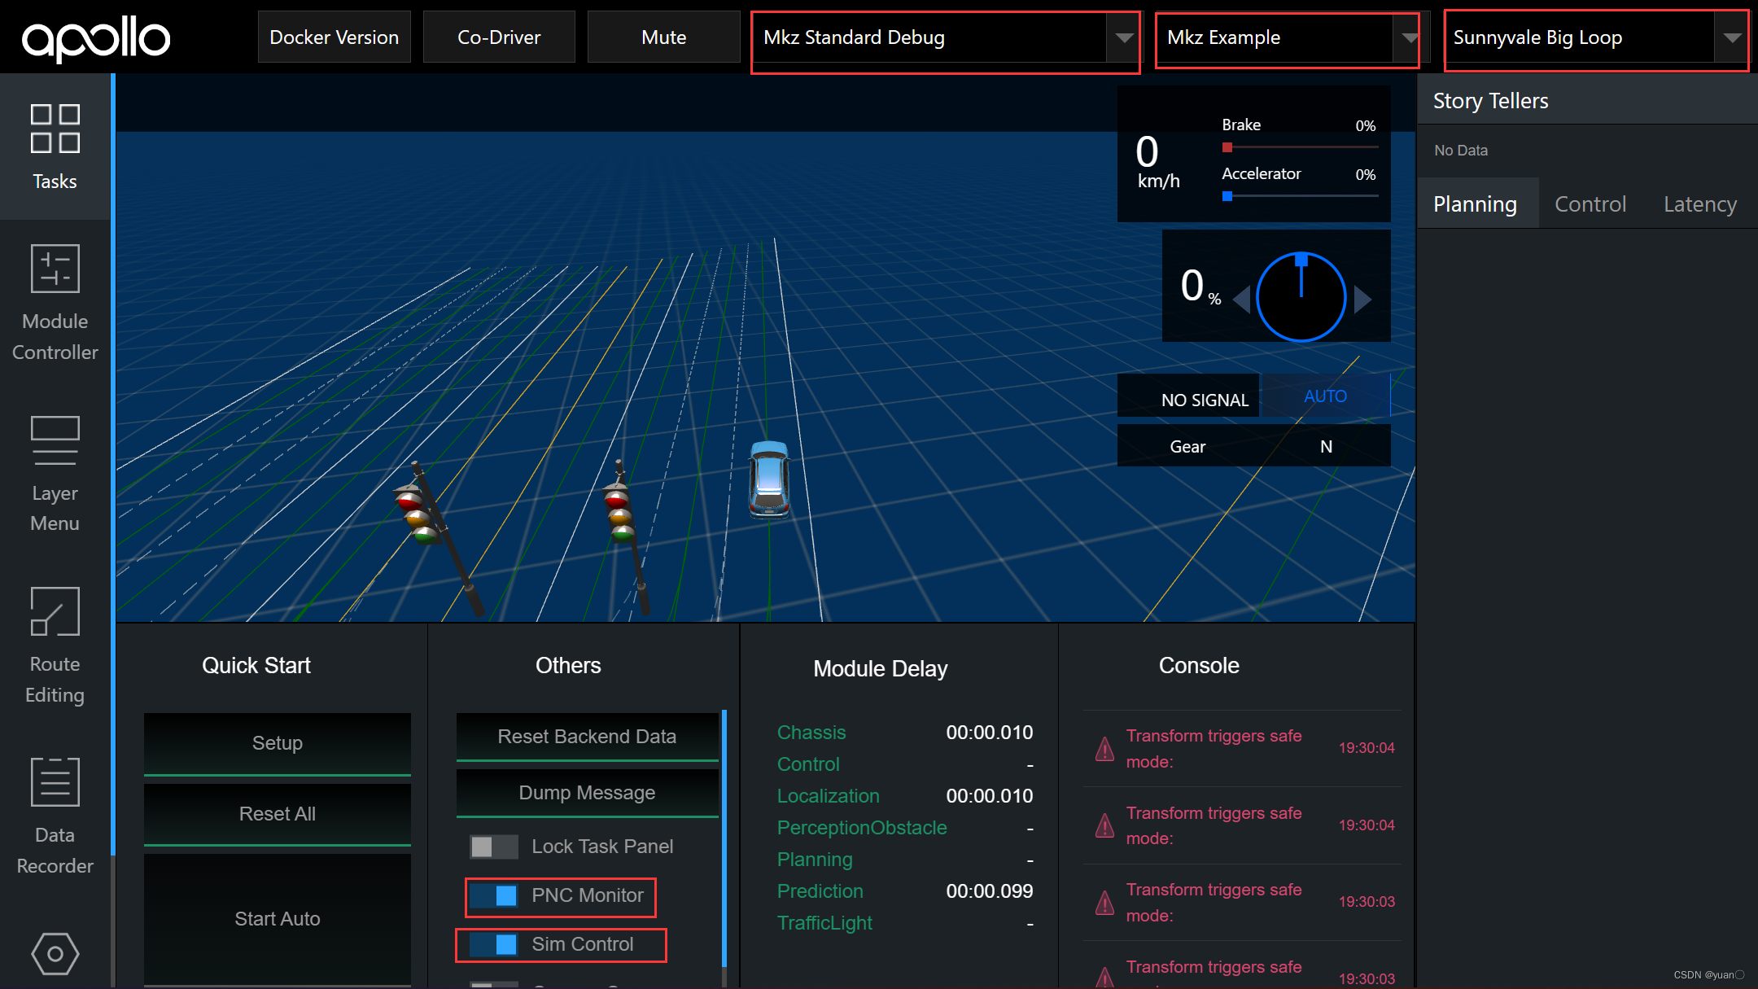Switch to the Latency tab
This screenshot has height=989, width=1758.
(1699, 203)
